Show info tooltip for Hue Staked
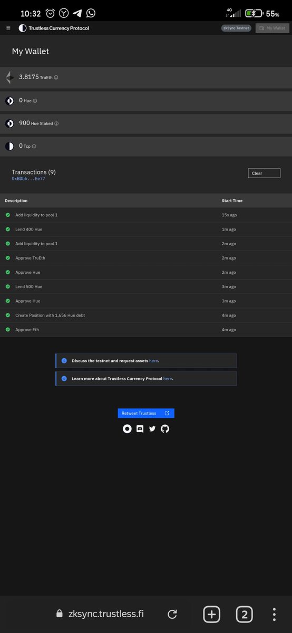The width and height of the screenshot is (292, 633). 56,123
